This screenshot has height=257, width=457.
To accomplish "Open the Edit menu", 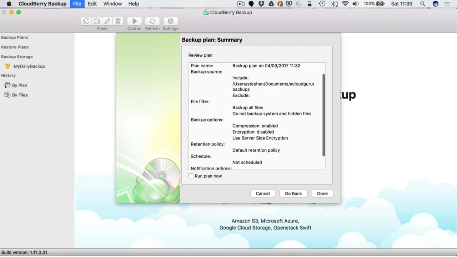I will pyautogui.click(x=92, y=4).
